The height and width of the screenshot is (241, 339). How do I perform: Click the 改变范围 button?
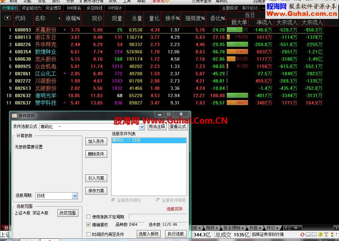[68, 213]
